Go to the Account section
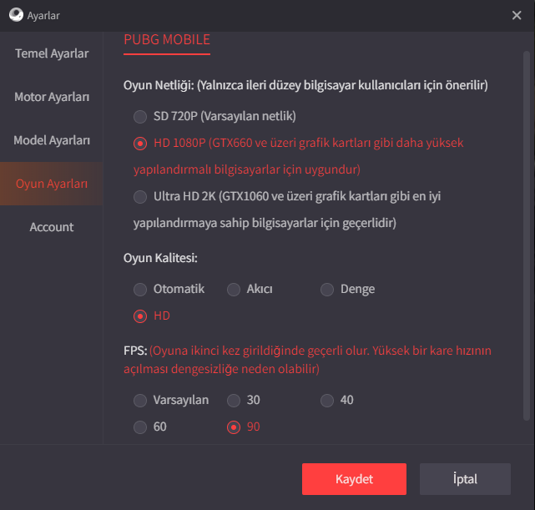This screenshot has height=510, width=535. (52, 227)
